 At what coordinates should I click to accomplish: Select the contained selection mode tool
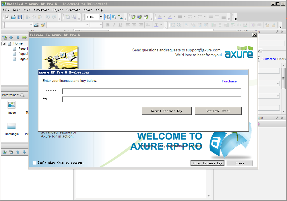[x=114, y=17]
